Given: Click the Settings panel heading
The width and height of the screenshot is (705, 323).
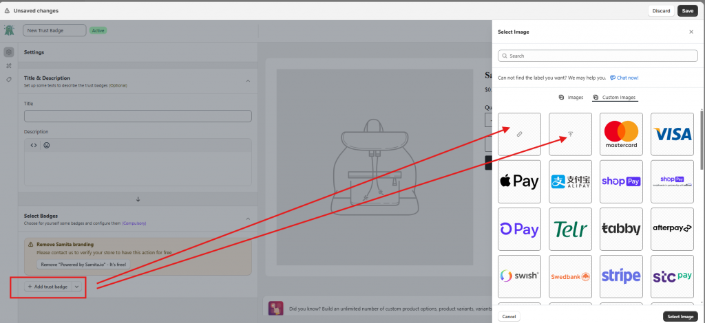Looking at the screenshot, I should (34, 52).
